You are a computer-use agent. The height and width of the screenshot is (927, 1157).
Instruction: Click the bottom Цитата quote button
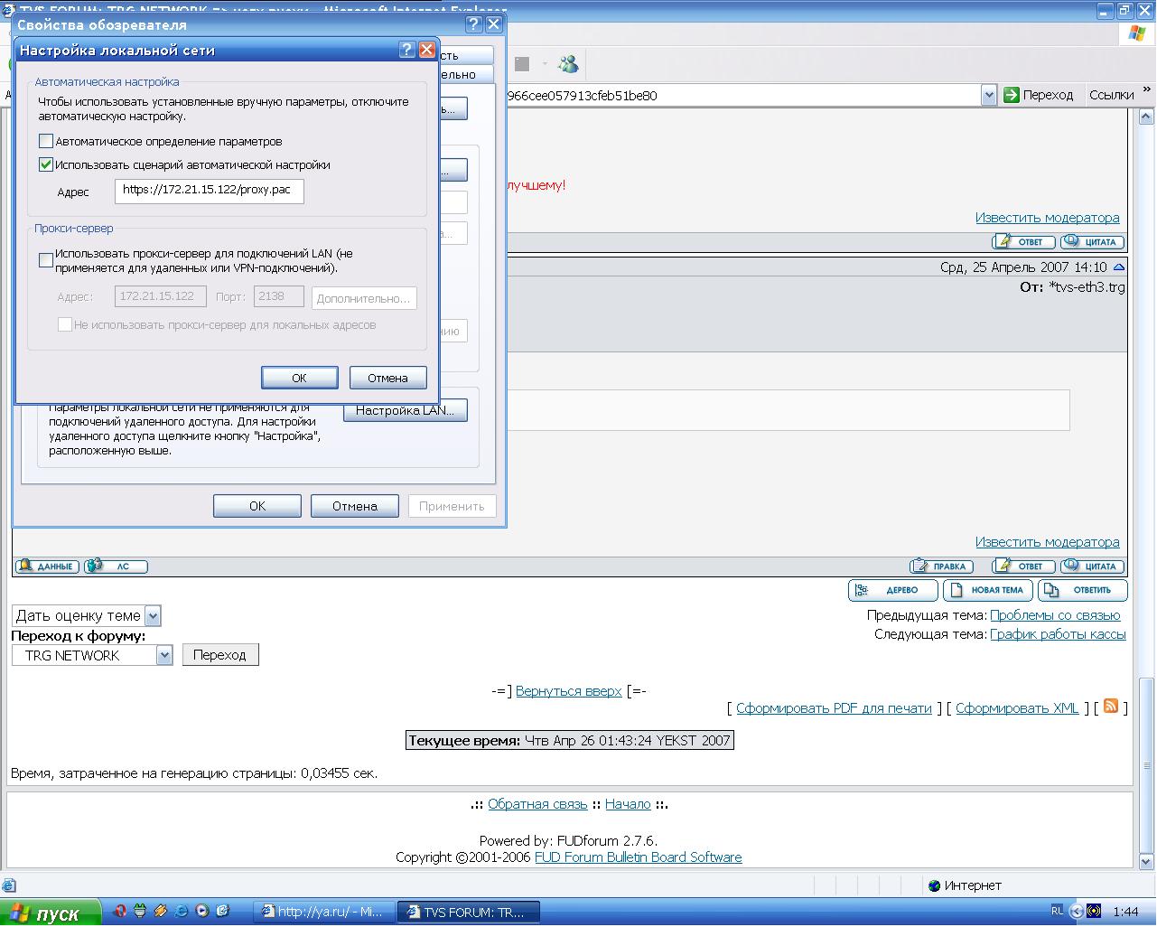click(x=1093, y=566)
